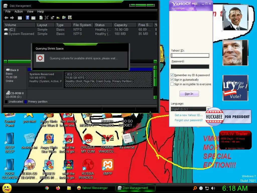Click the last settings toolbar icon
This screenshot has height=193, width=257.
click(x=70, y=18)
